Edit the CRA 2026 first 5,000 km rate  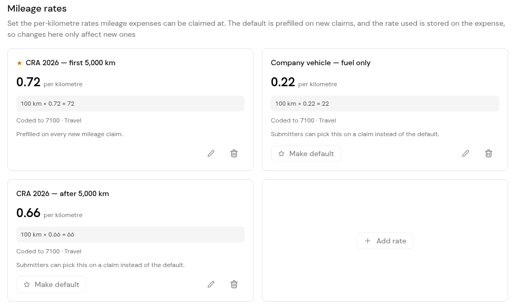click(x=211, y=153)
